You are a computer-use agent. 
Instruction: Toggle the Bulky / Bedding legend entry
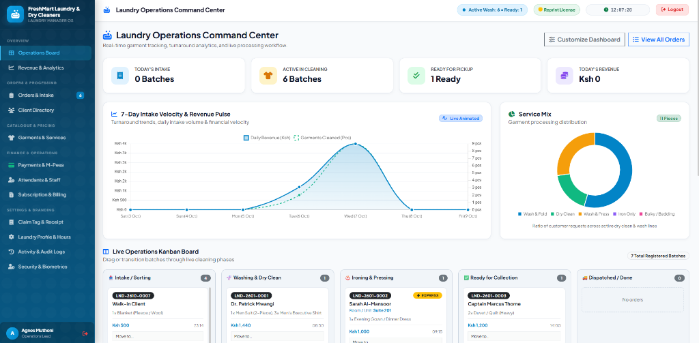pyautogui.click(x=657, y=214)
